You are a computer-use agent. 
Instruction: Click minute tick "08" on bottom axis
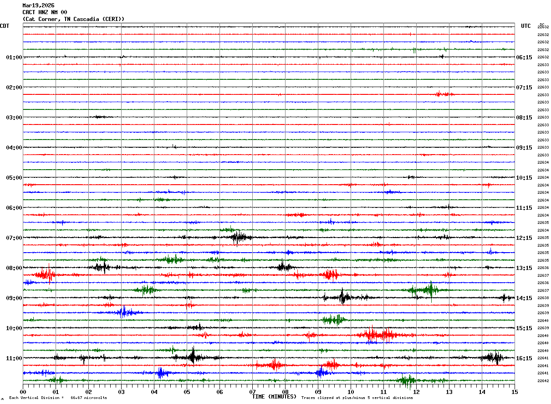285,392
